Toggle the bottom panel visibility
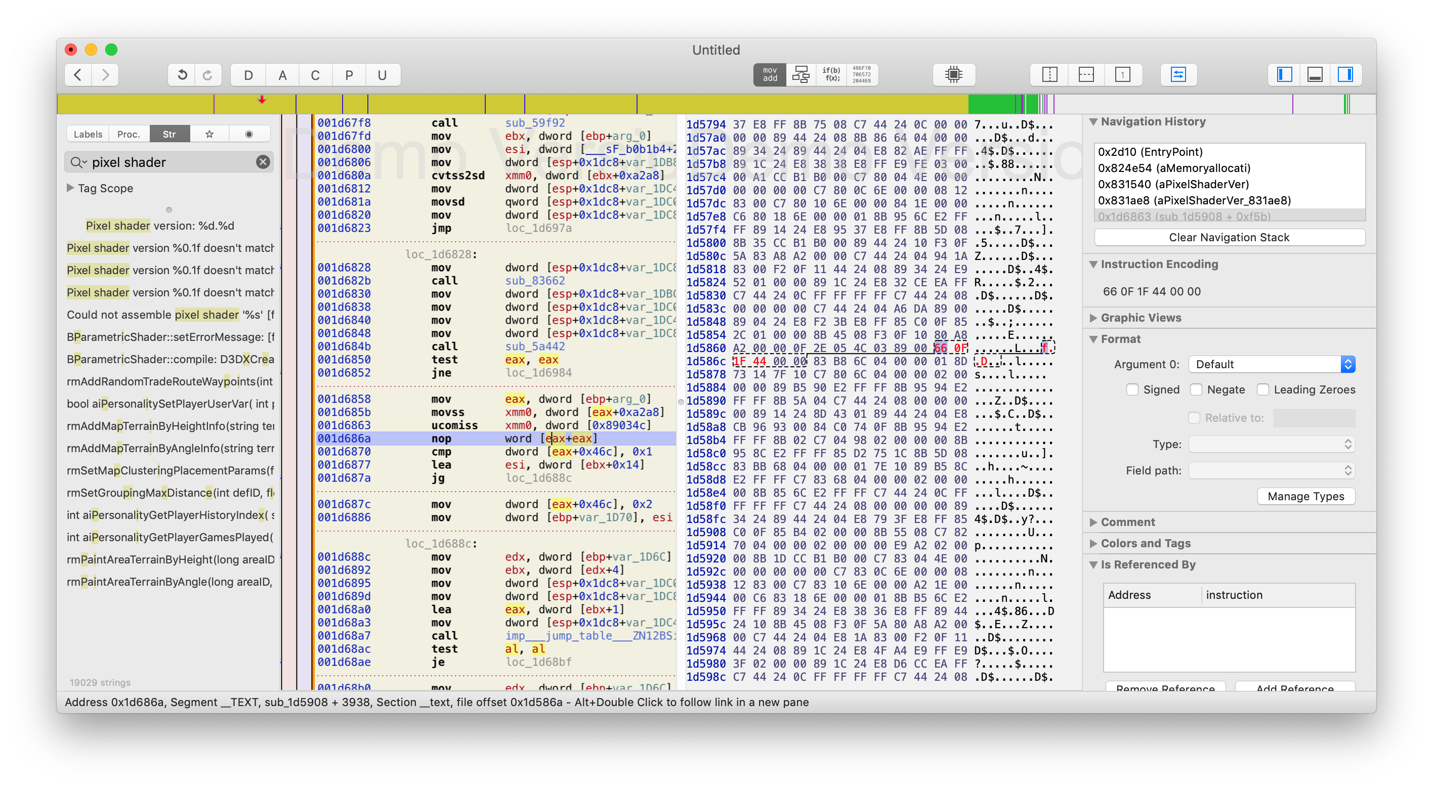This screenshot has height=788, width=1433. pos(1315,74)
